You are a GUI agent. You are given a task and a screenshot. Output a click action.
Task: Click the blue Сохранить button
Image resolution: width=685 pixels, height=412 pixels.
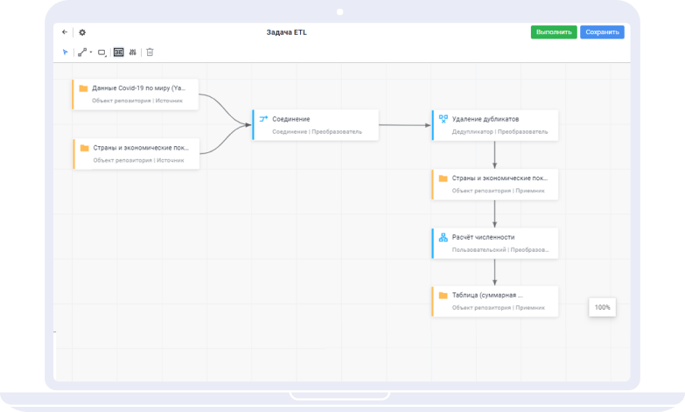point(602,32)
